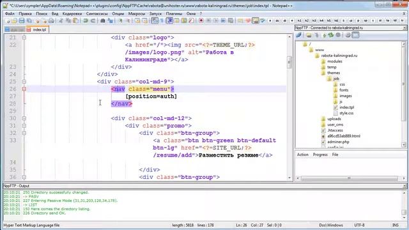Screen dimensions: 409x230
Task: Start macro recording with the red record icon
Action: click(x=201, y=20)
